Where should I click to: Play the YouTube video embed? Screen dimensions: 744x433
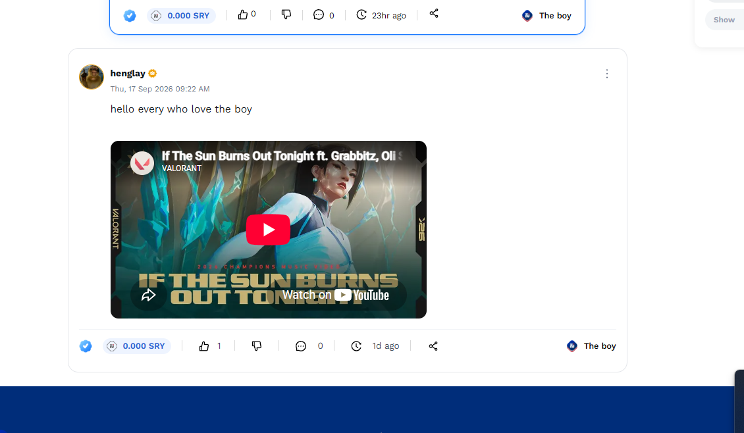[x=268, y=230]
